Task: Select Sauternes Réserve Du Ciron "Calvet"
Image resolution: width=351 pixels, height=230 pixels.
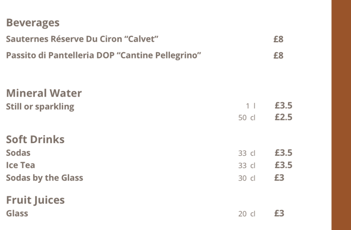Action: pyautogui.click(x=82, y=39)
